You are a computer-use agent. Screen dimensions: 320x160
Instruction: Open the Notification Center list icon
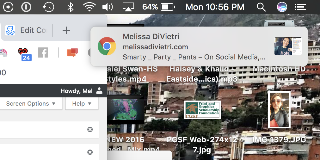300,7
